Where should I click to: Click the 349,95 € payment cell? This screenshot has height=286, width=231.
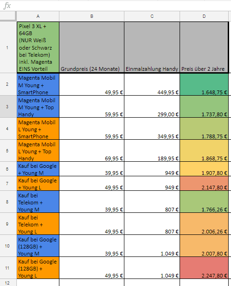[152, 128]
